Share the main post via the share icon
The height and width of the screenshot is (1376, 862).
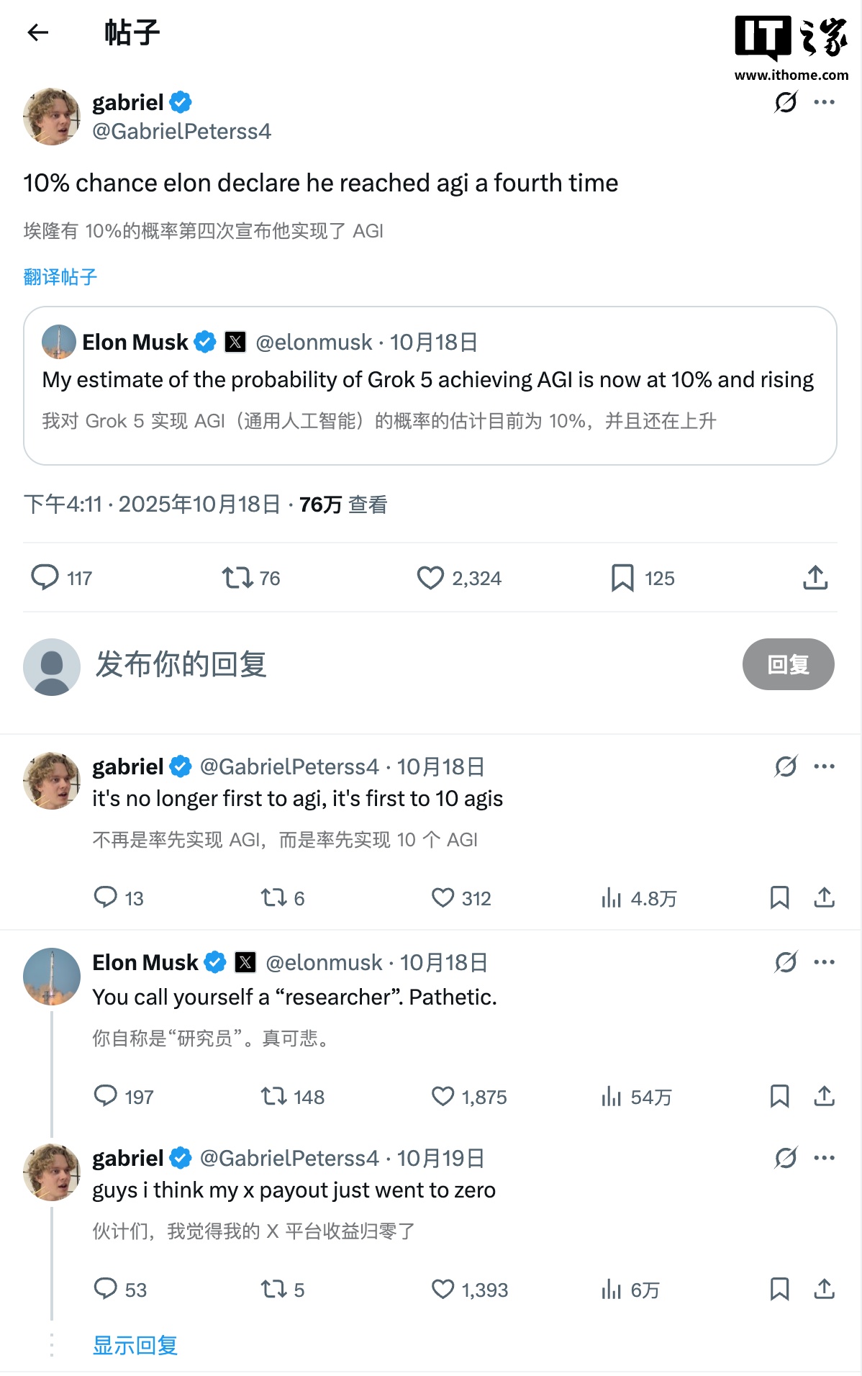tap(815, 578)
